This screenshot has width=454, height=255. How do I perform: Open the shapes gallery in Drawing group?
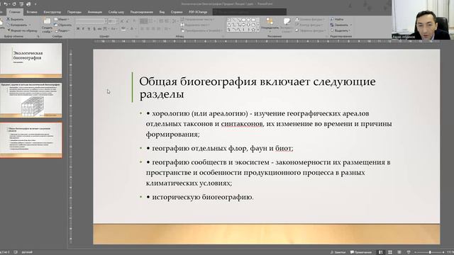click(x=243, y=25)
